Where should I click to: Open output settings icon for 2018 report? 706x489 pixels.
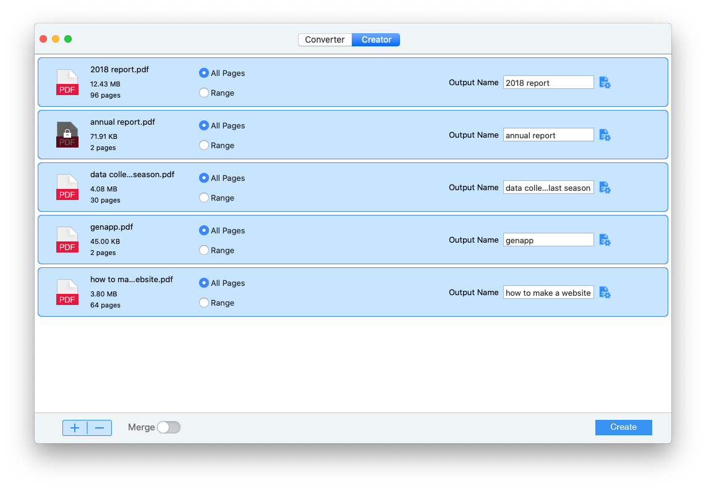[605, 83]
